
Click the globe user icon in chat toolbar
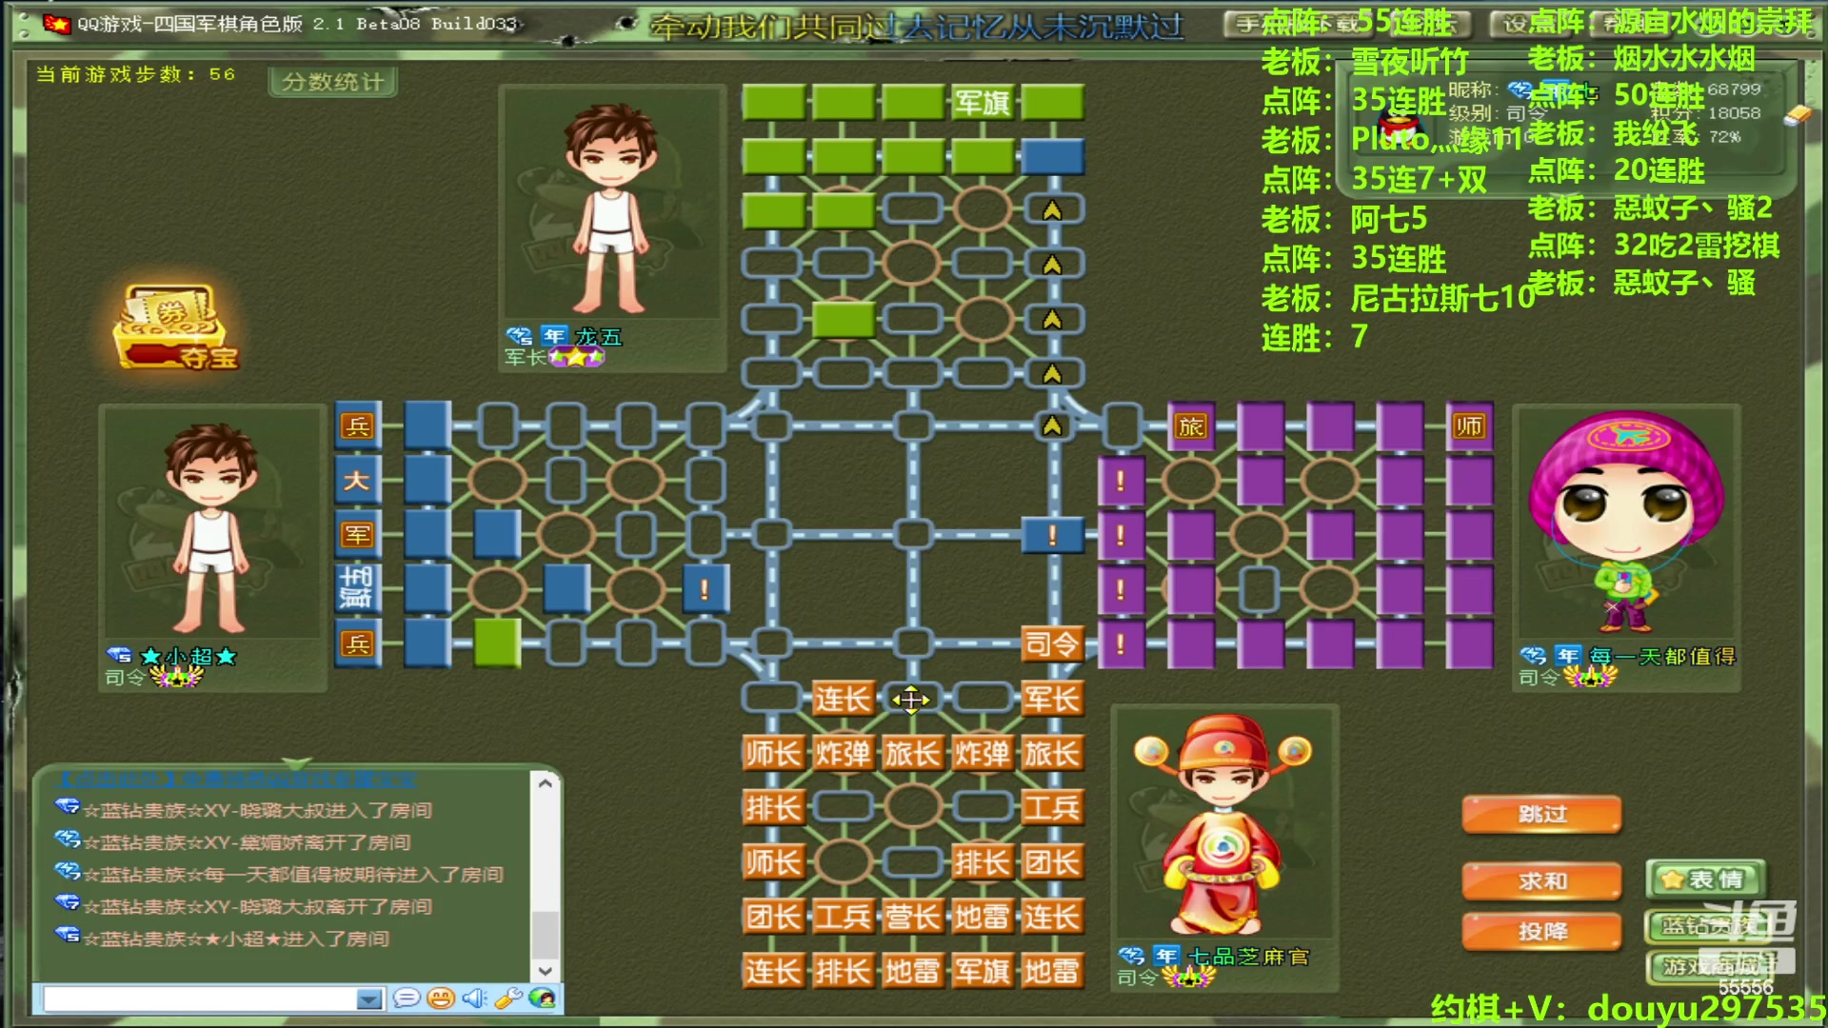(x=542, y=998)
